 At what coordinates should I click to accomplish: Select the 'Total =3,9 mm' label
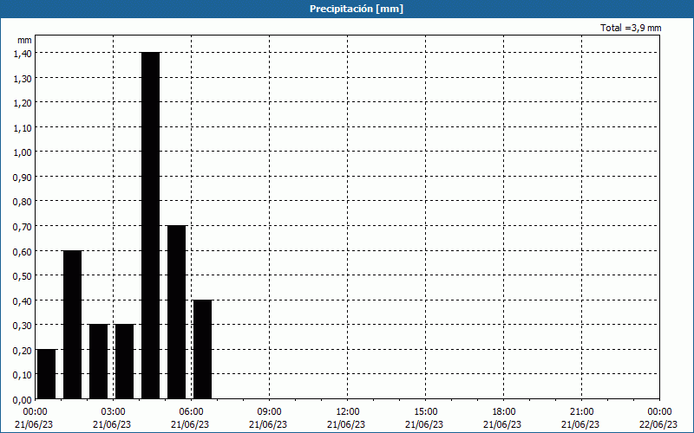[x=631, y=28]
